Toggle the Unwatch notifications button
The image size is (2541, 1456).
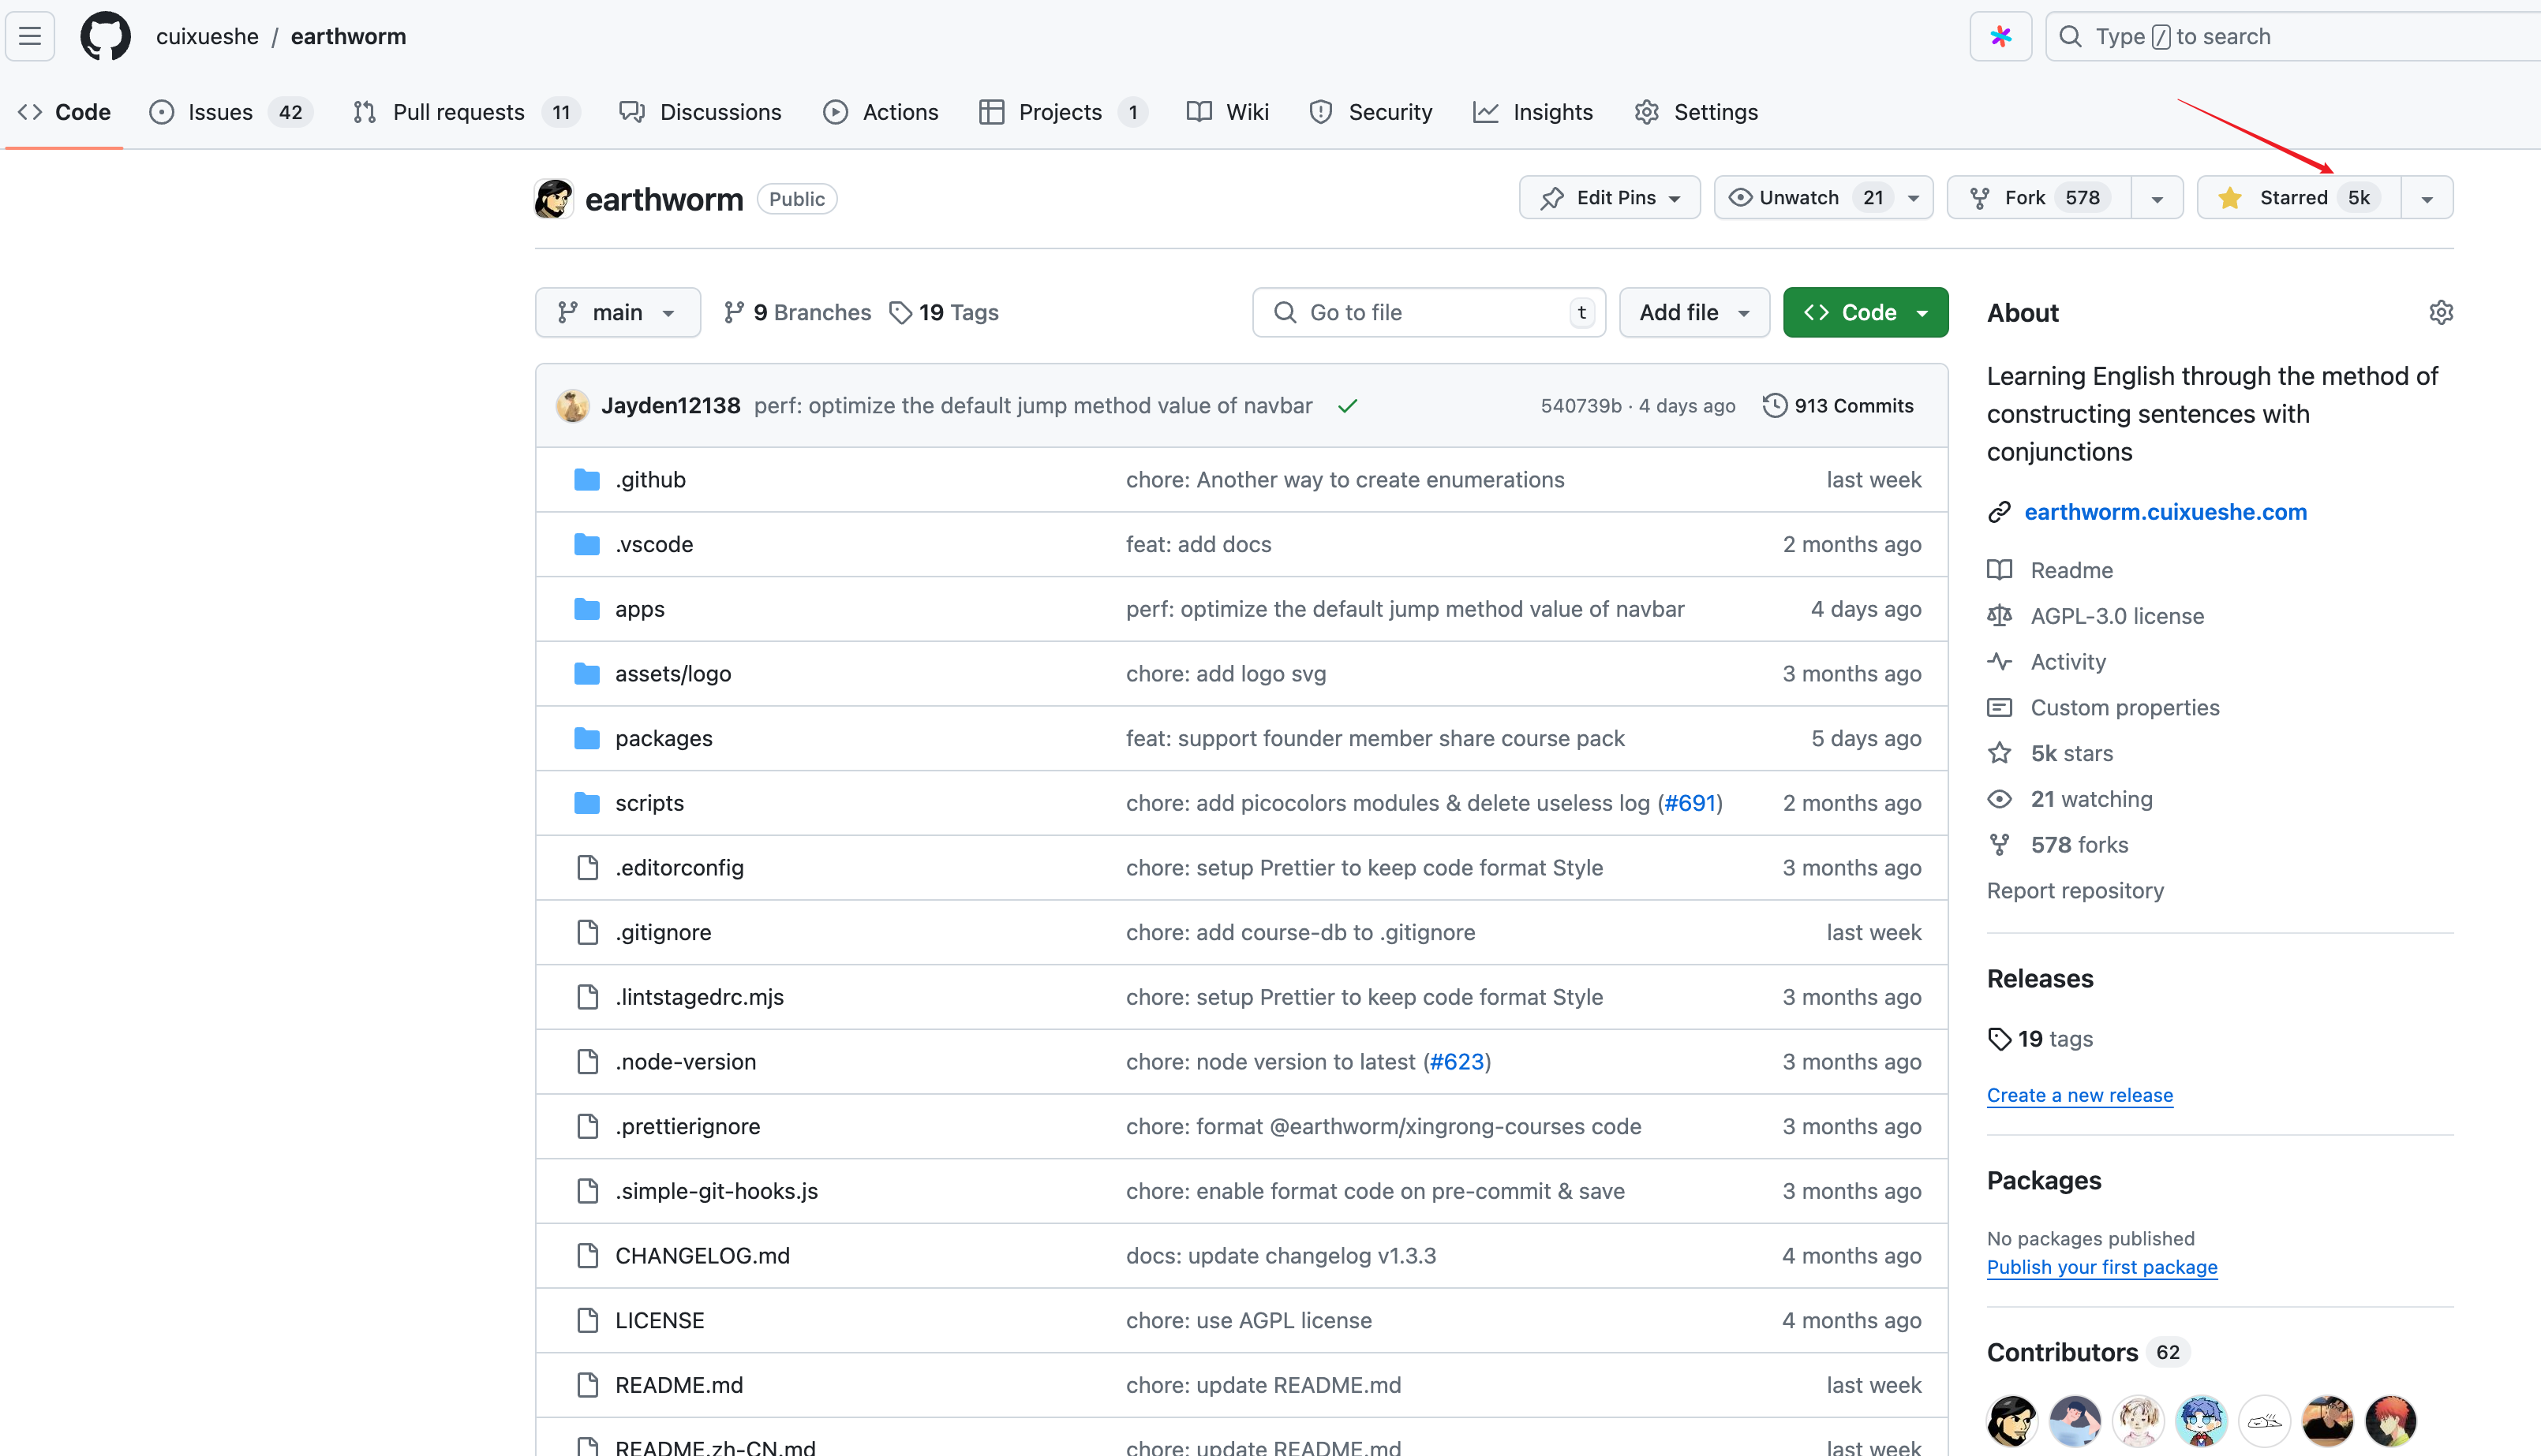click(x=1823, y=198)
